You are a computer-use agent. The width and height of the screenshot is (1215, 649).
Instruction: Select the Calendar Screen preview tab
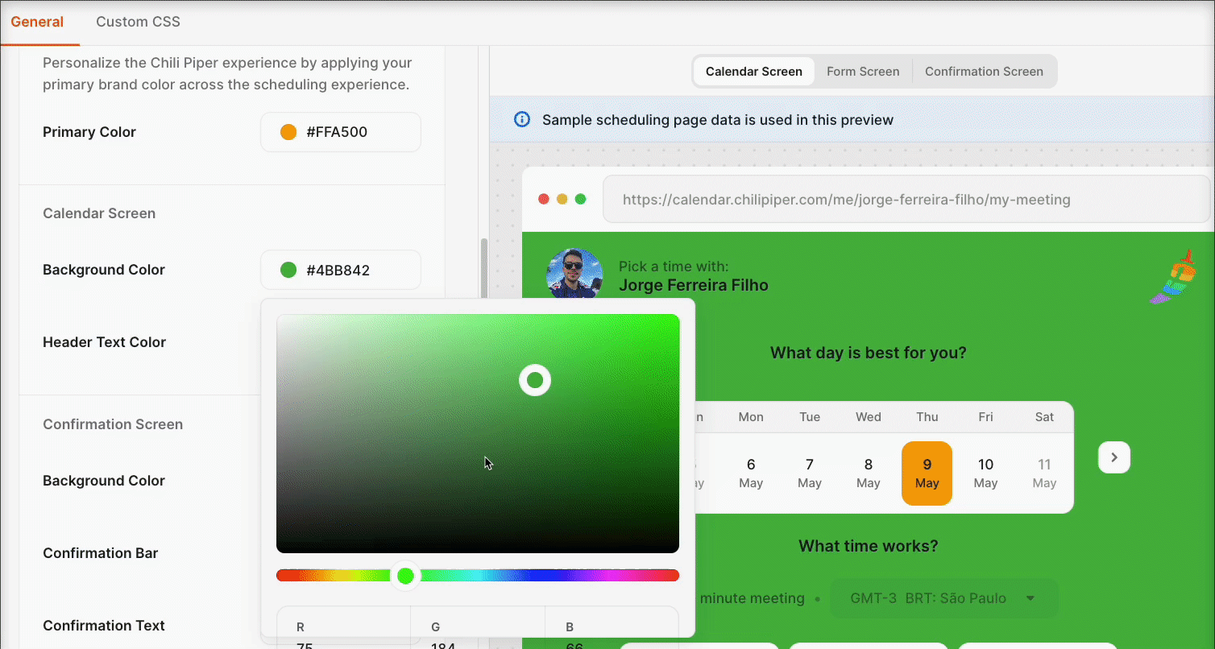point(754,71)
